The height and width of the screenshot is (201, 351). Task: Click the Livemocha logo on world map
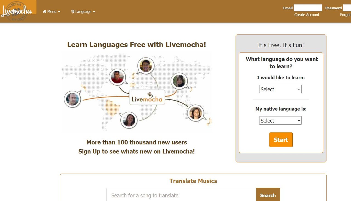[147, 97]
